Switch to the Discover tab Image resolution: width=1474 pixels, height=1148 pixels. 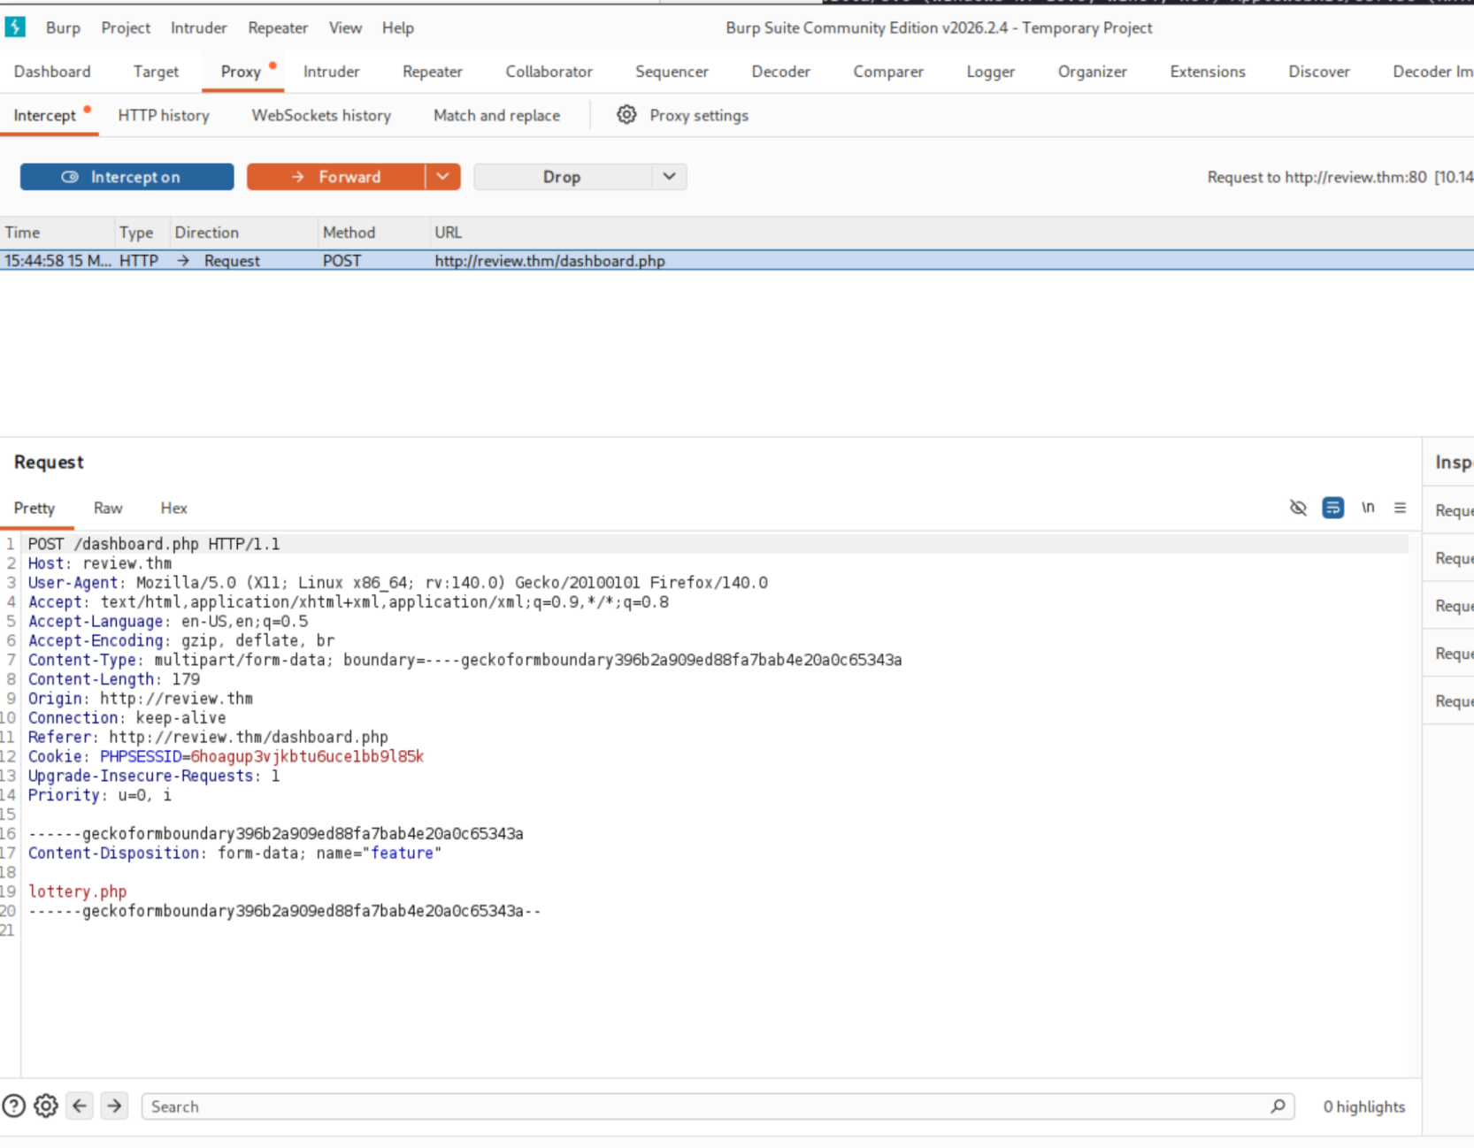click(1319, 72)
